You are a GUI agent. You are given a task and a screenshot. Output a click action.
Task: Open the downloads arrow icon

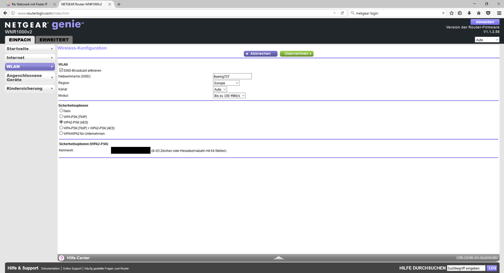(x=469, y=13)
